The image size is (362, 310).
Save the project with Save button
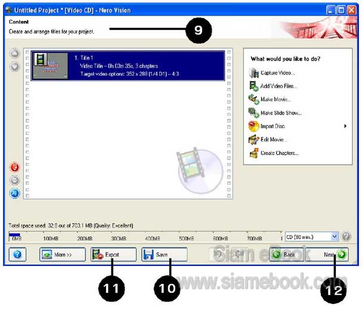165,255
